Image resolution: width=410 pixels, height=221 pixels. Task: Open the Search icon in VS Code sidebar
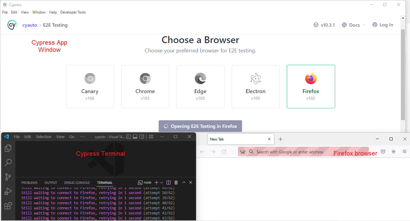[8, 163]
